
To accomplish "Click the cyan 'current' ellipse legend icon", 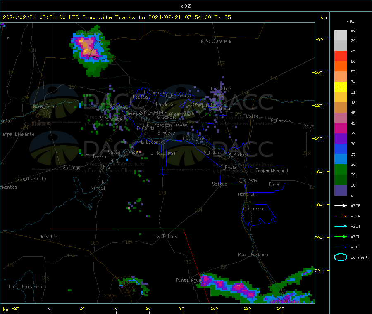I will tap(341, 257).
